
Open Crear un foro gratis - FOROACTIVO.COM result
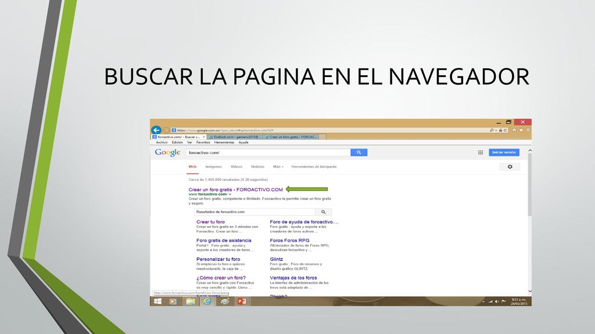[236, 190]
